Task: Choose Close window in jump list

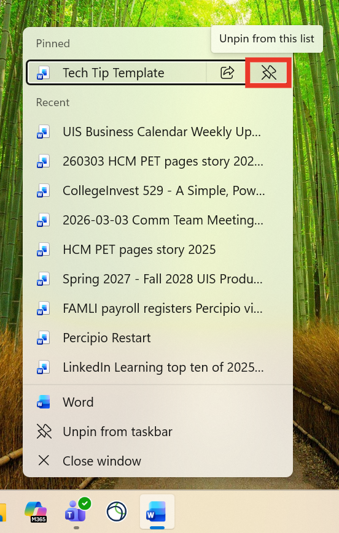Action: click(x=158, y=461)
